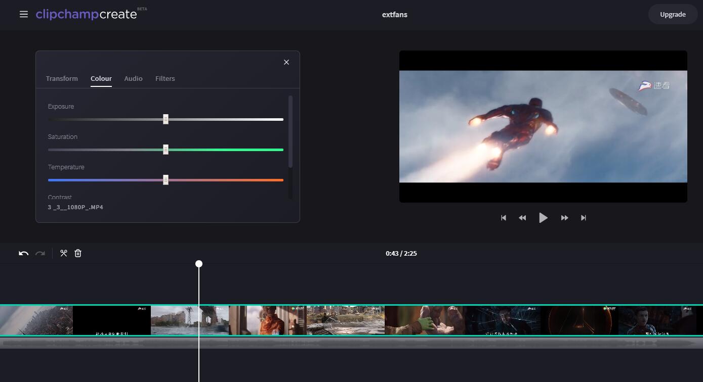Image resolution: width=703 pixels, height=382 pixels.
Task: Split clip with scissors tool
Action: (64, 253)
